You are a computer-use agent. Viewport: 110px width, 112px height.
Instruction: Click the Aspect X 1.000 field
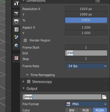pyautogui.click(x=86, y=27)
